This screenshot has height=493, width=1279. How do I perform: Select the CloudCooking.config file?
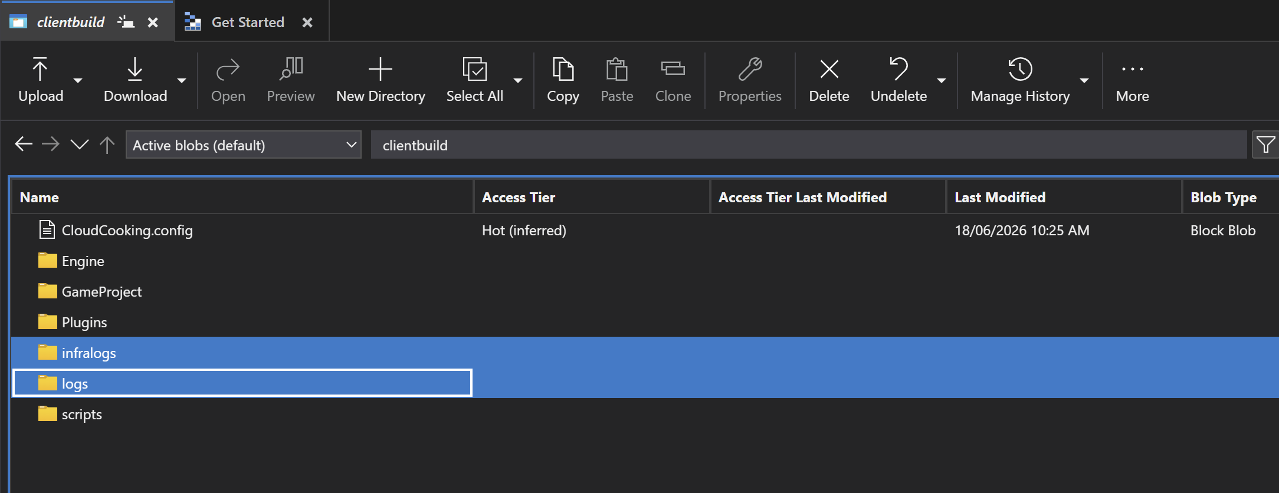point(645,230)
